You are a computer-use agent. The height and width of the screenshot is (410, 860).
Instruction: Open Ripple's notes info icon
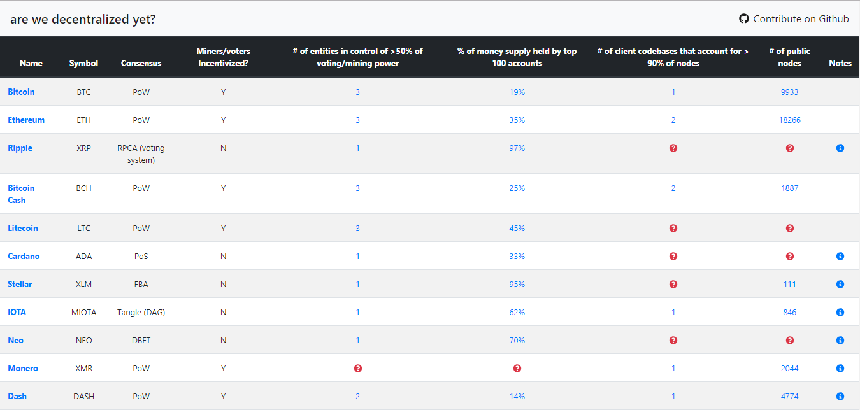(x=840, y=148)
